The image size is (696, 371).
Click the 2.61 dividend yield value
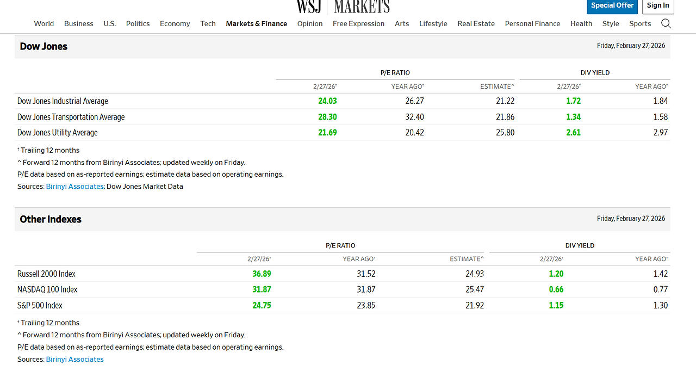573,133
